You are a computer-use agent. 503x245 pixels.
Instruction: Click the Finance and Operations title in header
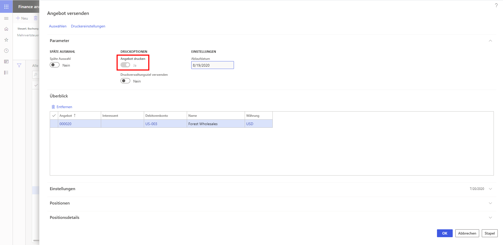[x=29, y=7]
